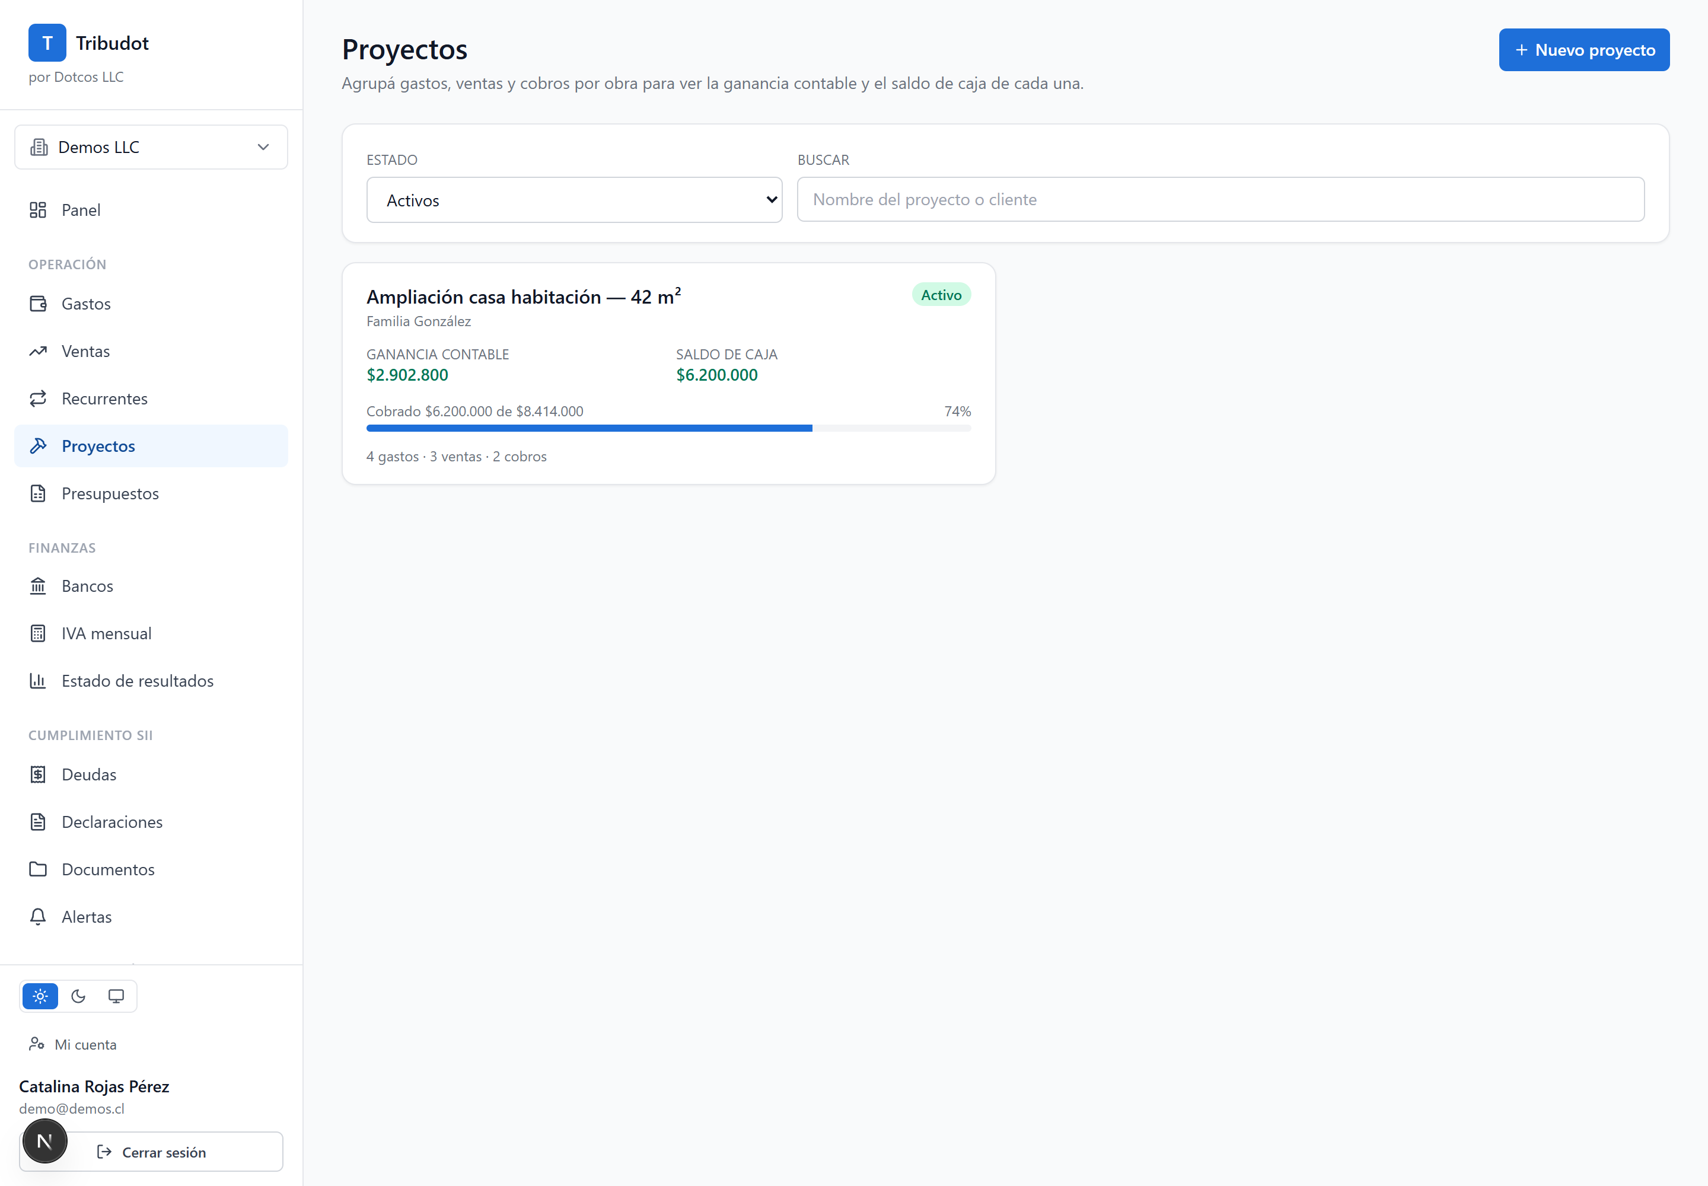Click the Presupuestos document icon

click(38, 493)
